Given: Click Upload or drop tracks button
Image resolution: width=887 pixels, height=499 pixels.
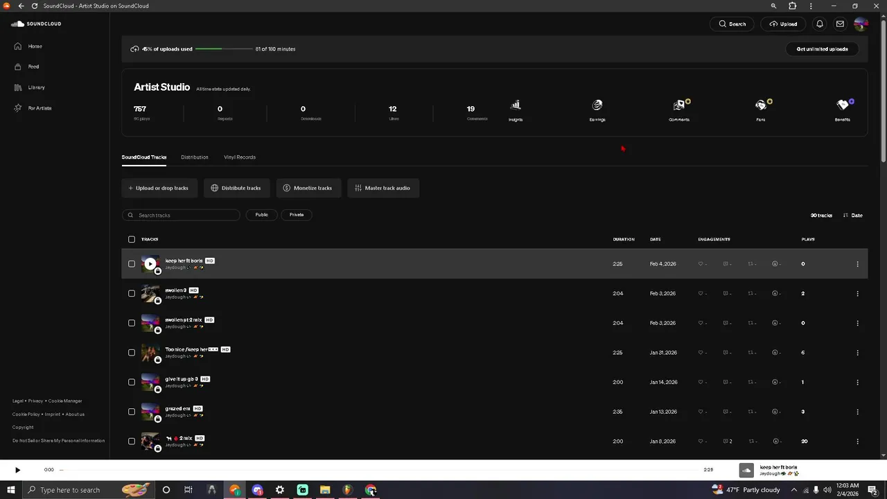Looking at the screenshot, I should [159, 188].
